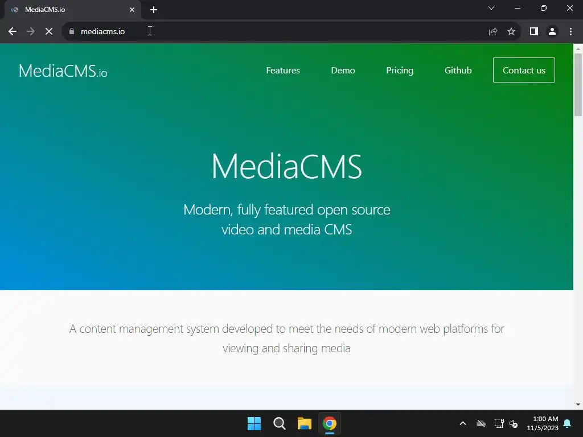Click the muted volume tray icon
583x437 pixels.
[514, 423]
